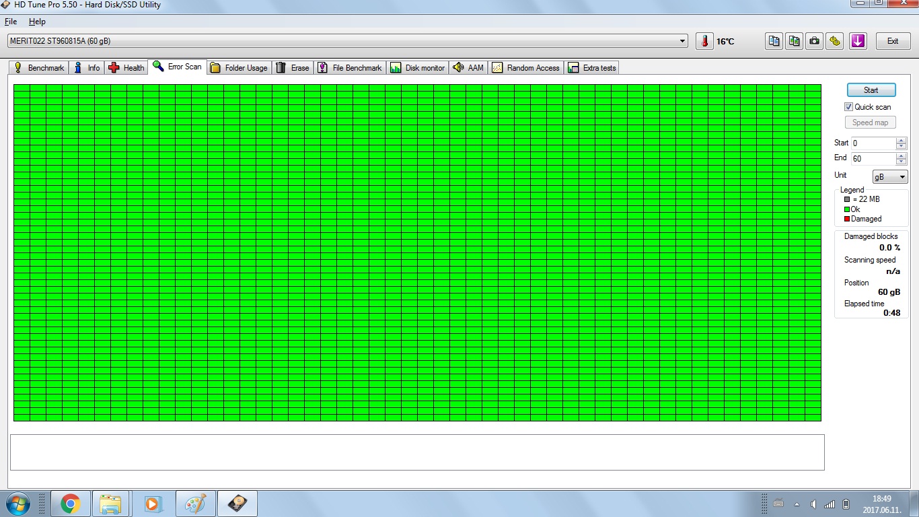Select the Error Scan tab
Image resolution: width=919 pixels, height=517 pixels.
click(x=177, y=67)
